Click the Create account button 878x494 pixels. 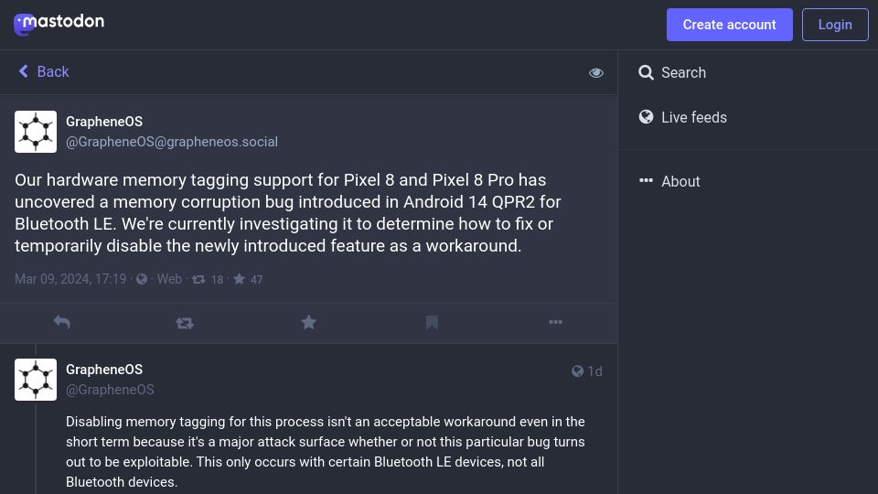(x=729, y=25)
